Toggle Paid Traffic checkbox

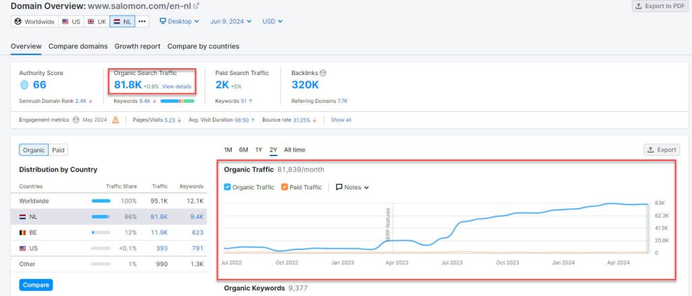click(x=285, y=187)
